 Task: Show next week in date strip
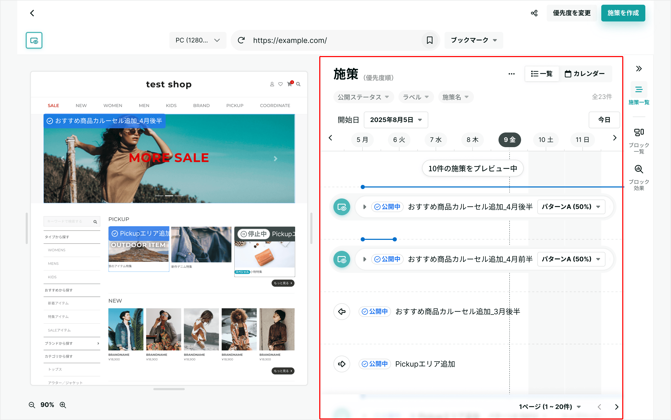click(x=615, y=138)
